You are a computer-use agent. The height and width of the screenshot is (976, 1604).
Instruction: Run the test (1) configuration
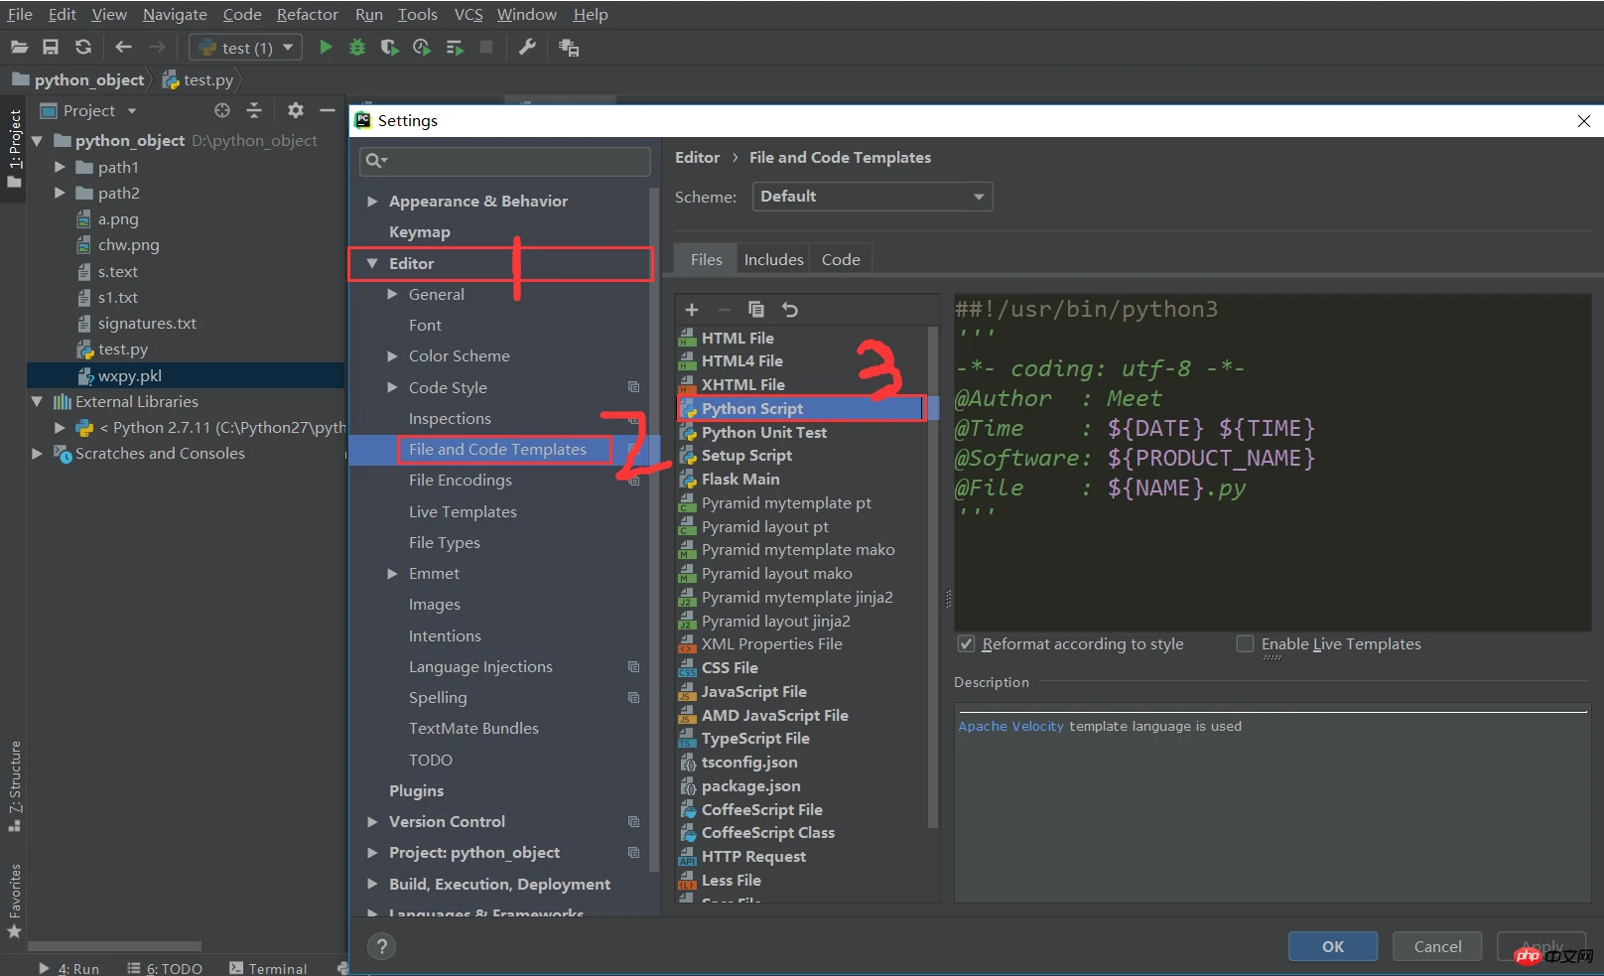click(x=326, y=47)
